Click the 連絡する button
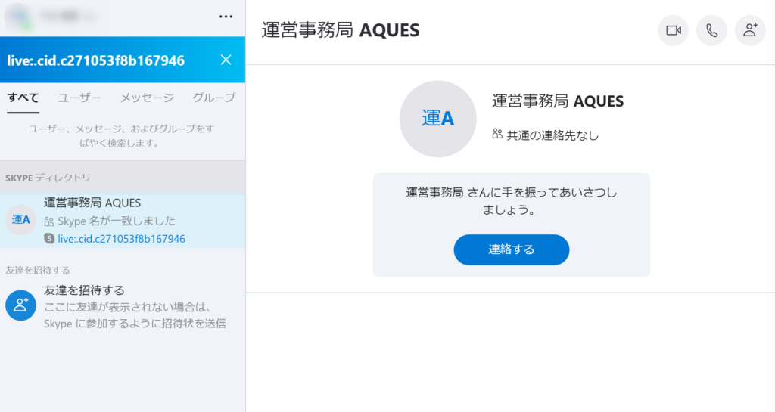The width and height of the screenshot is (775, 412). point(512,249)
